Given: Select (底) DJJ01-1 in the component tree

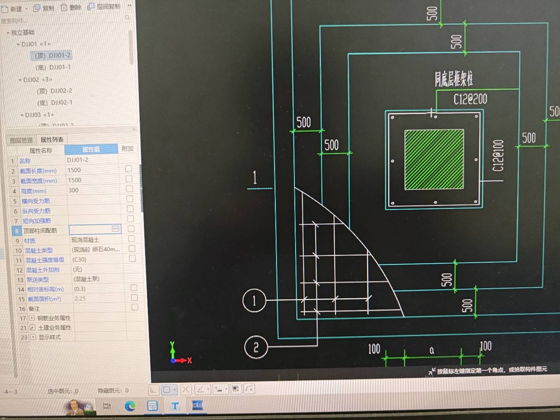Looking at the screenshot, I should tap(53, 67).
